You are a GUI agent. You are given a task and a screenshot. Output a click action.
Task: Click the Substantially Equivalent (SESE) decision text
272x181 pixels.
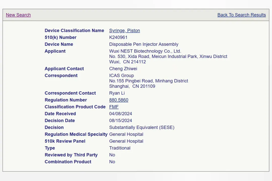click(x=142, y=127)
